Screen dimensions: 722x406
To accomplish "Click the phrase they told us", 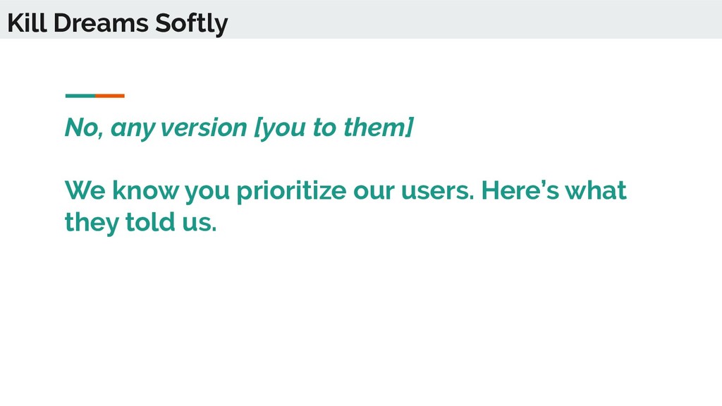I will coord(140,222).
